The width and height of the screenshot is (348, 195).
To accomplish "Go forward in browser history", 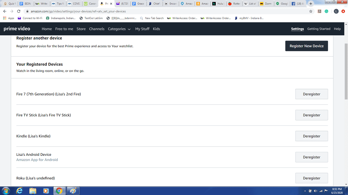I will (12, 11).
